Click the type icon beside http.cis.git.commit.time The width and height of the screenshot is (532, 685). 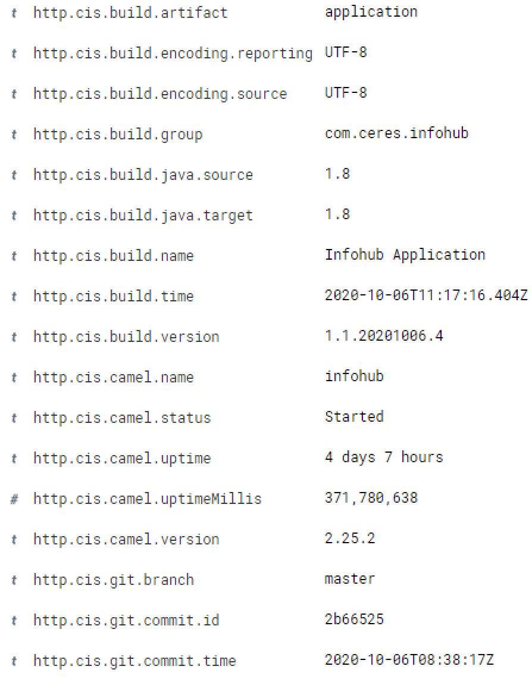pyautogui.click(x=14, y=661)
